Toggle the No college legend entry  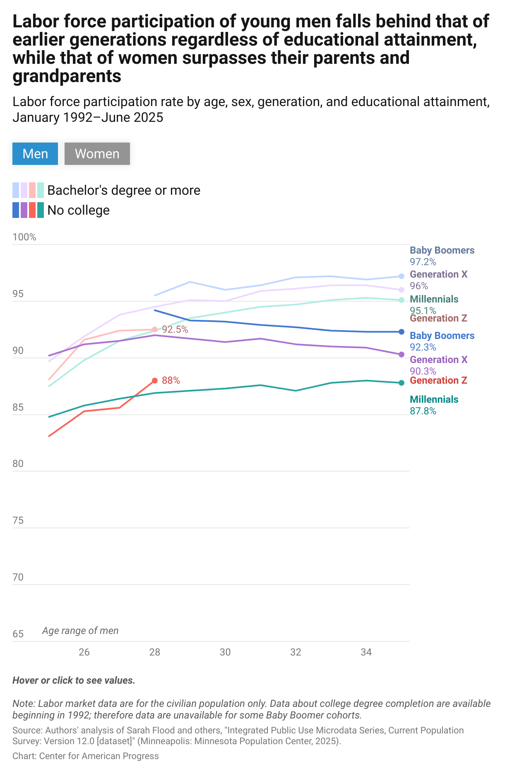pyautogui.click(x=79, y=210)
